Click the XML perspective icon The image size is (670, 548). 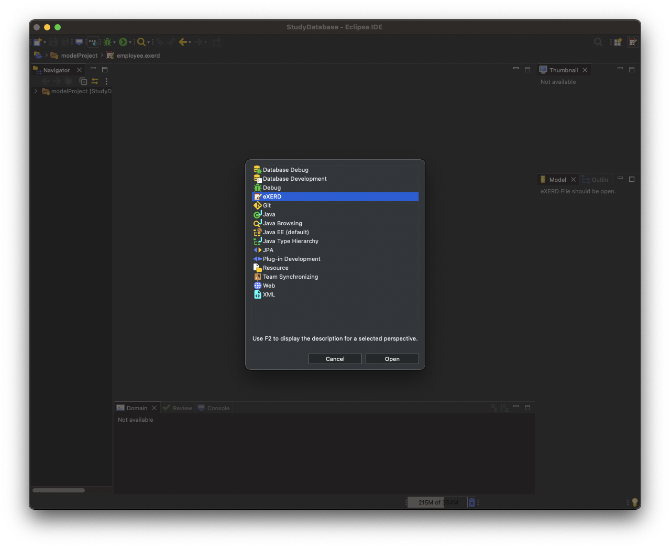tap(257, 294)
